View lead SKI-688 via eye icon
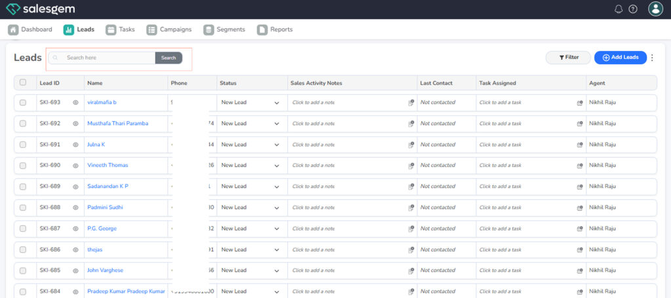Viewport: 671px width, 298px height. [x=75, y=208]
